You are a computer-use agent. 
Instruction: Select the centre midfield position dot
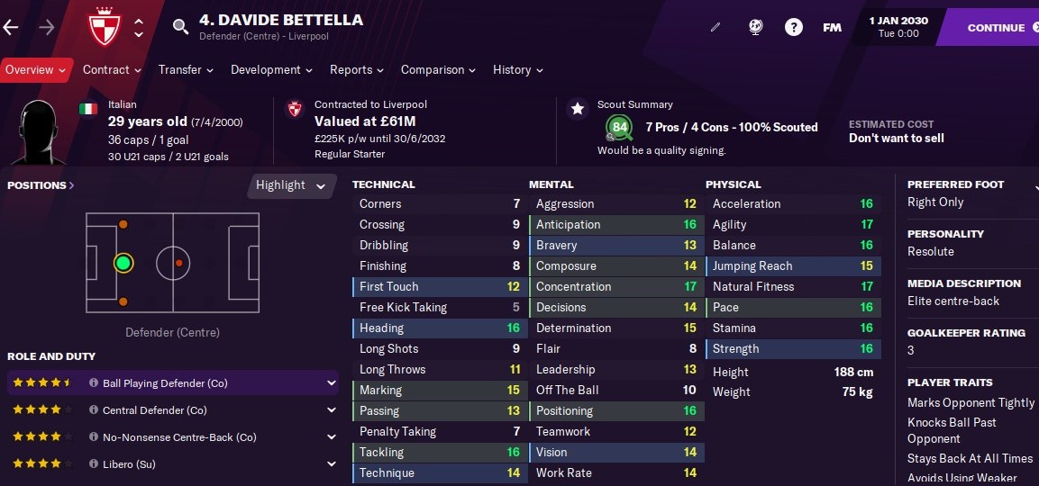[179, 263]
